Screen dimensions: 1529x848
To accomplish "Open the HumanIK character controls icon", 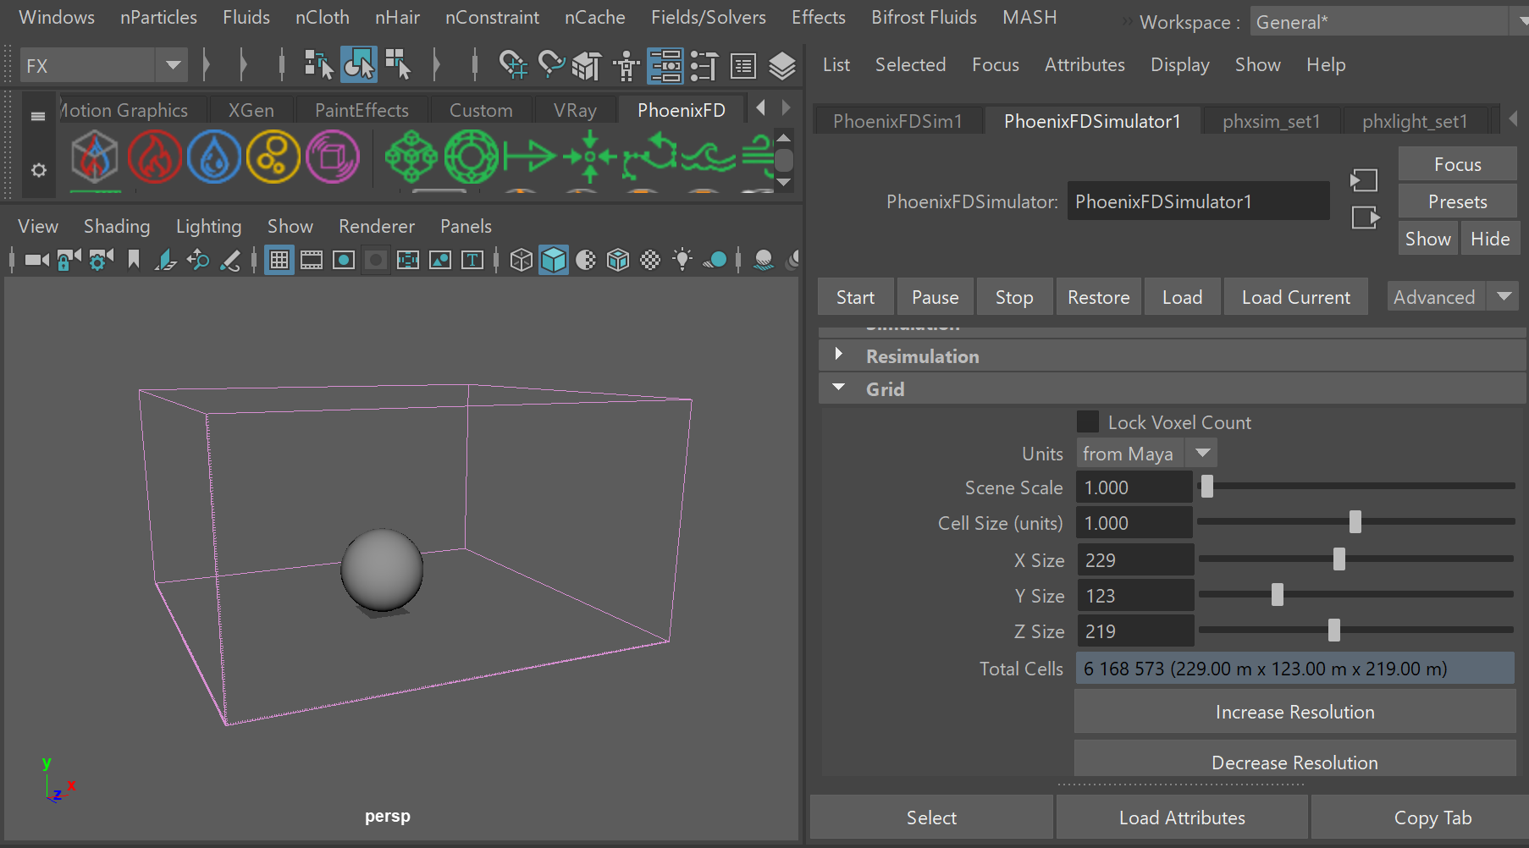I will pyautogui.click(x=627, y=65).
